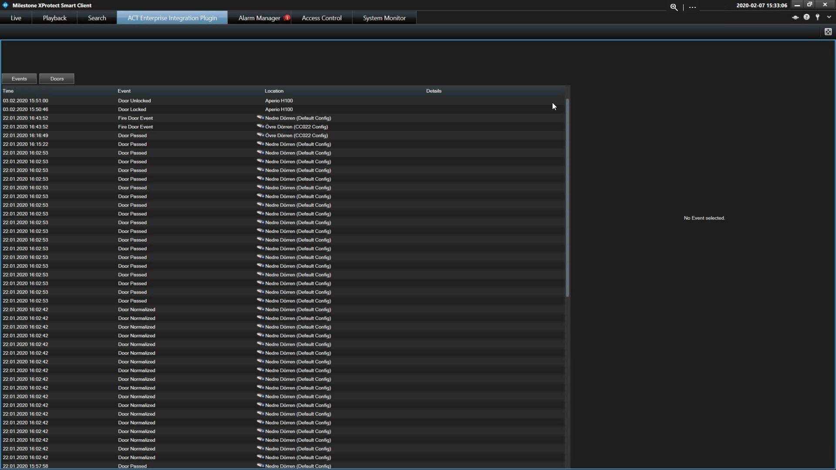This screenshot has width=836, height=470.
Task: Open the magnifier search icon in title bar
Action: [674, 7]
